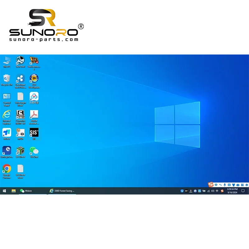This screenshot has height=249, width=249.
Task: Open the ToDesk remote desktop shortcut
Action: click(7, 134)
